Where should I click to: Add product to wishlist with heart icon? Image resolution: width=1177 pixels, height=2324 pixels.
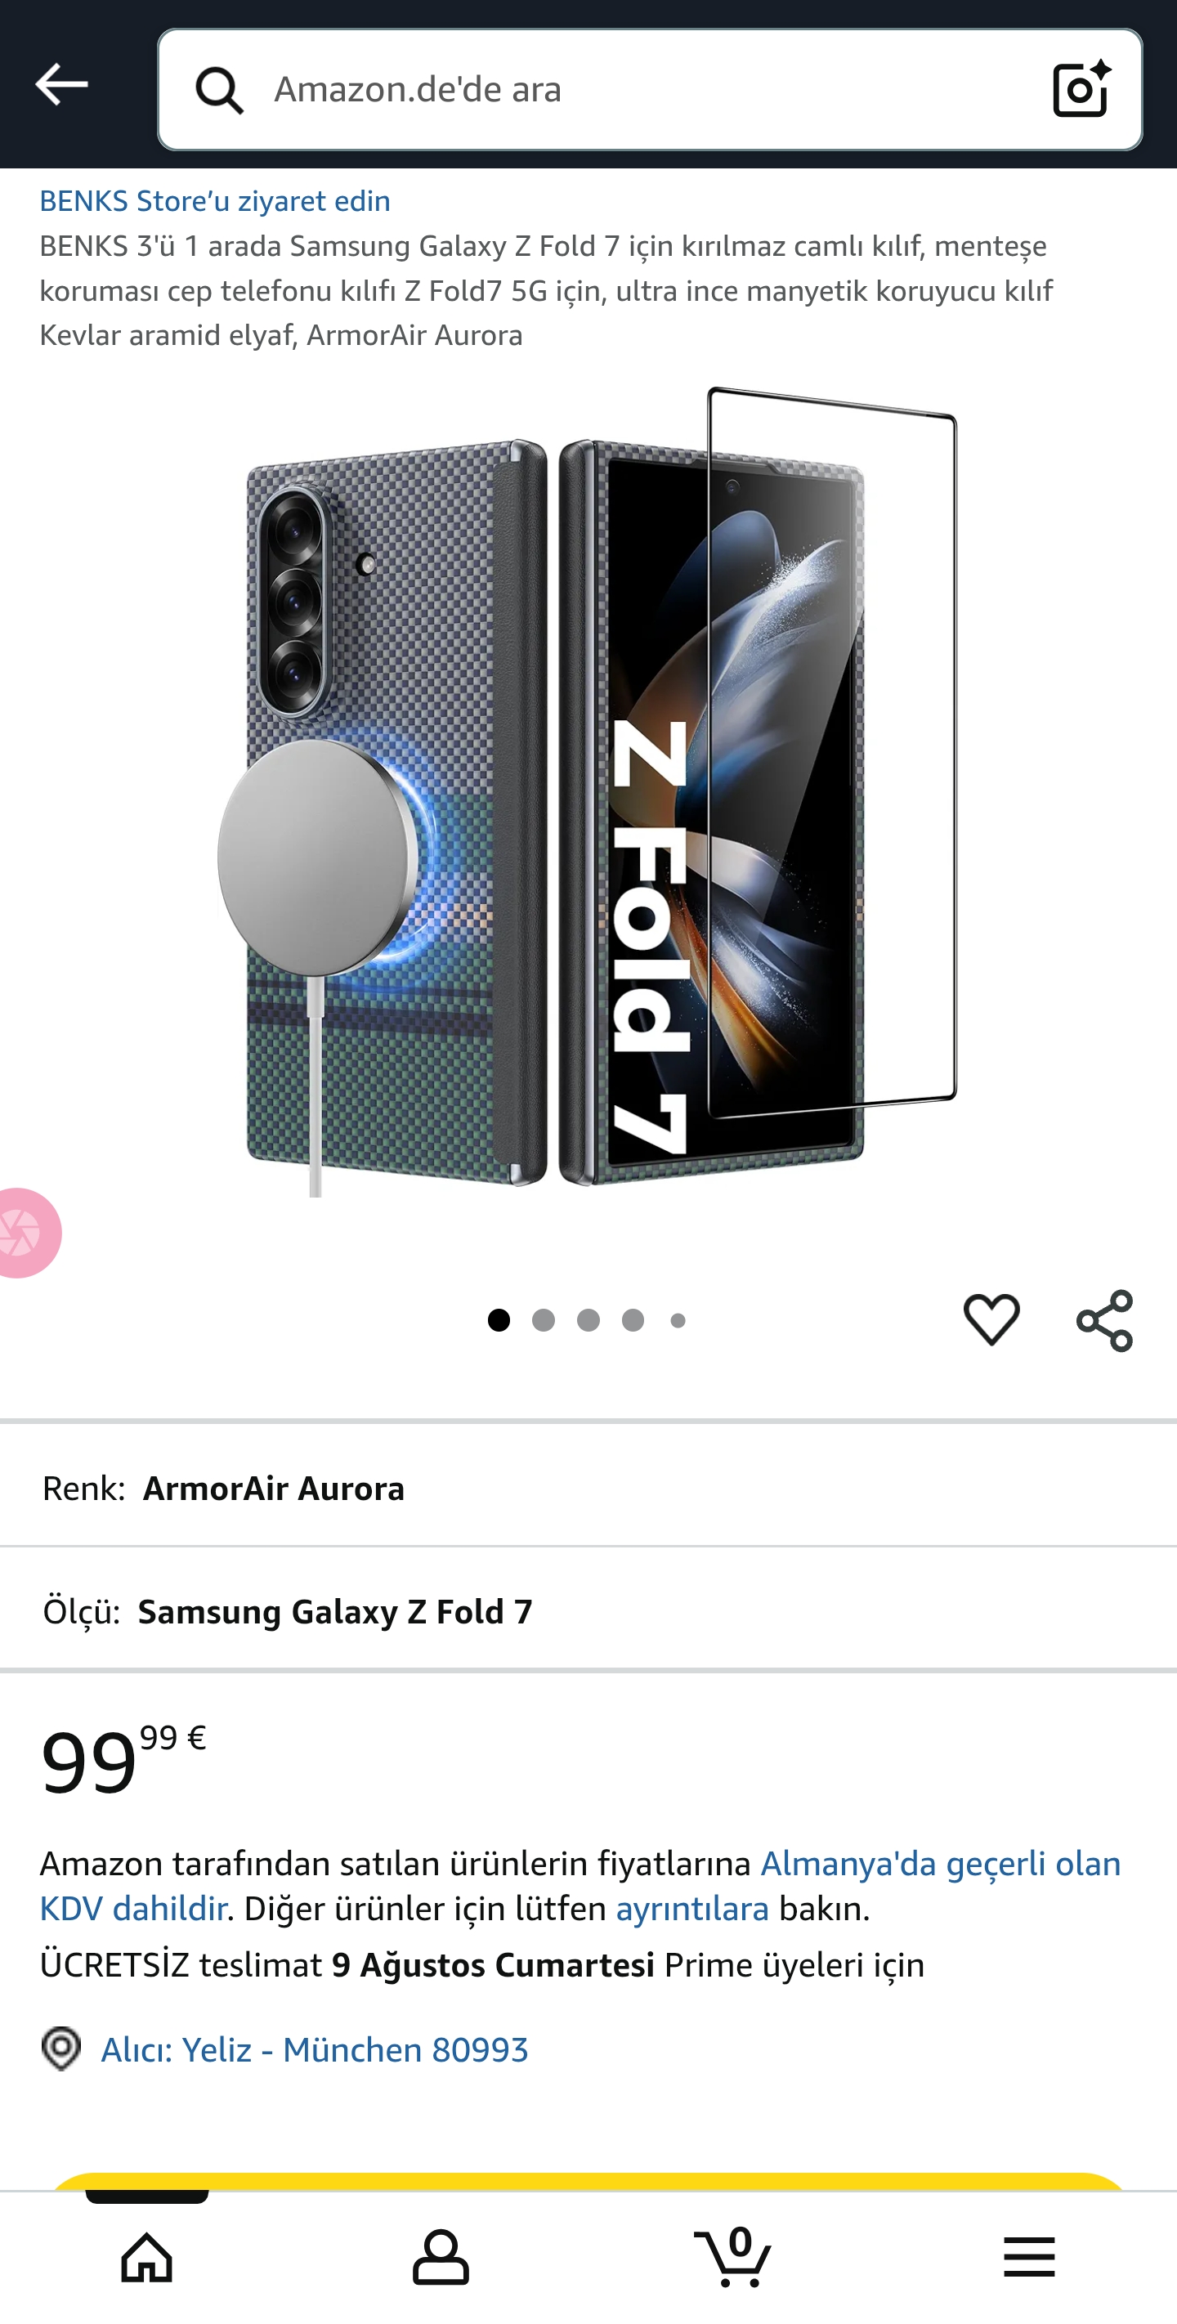point(991,1320)
